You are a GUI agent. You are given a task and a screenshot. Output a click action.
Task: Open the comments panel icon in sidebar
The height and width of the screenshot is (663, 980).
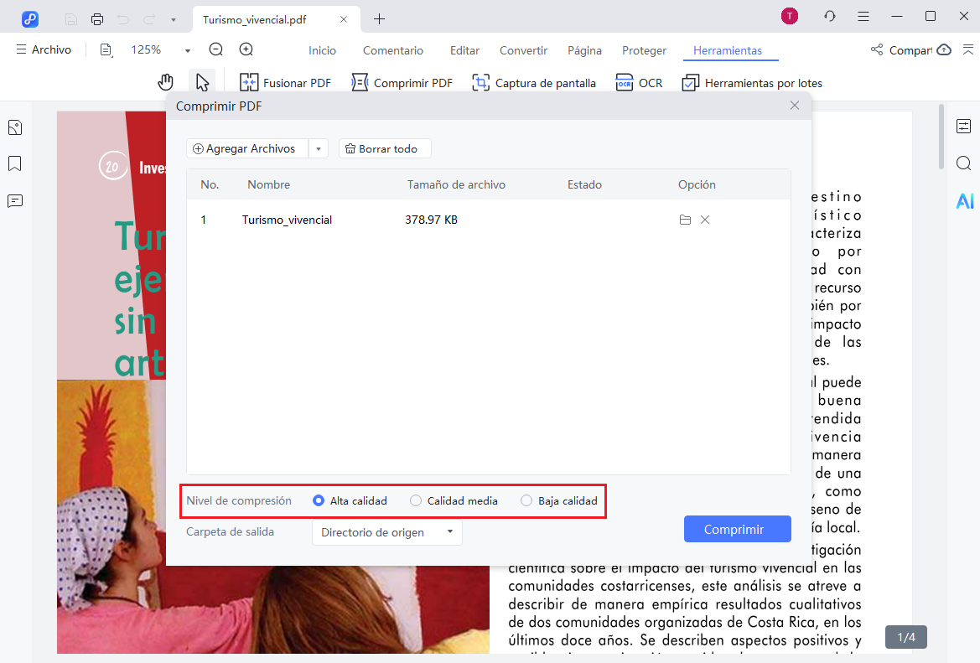point(15,201)
